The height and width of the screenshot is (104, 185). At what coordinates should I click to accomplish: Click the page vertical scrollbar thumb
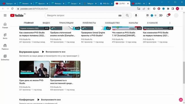[x=184, y=73]
